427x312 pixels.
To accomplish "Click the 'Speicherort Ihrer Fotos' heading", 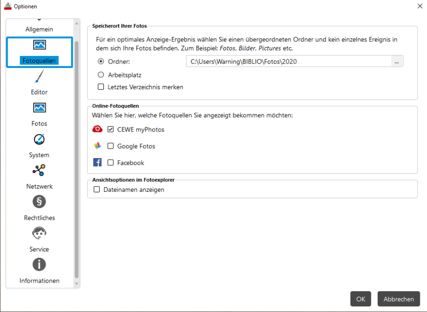I will click(120, 26).
